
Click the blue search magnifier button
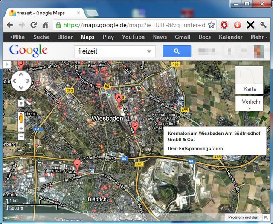click(x=177, y=51)
